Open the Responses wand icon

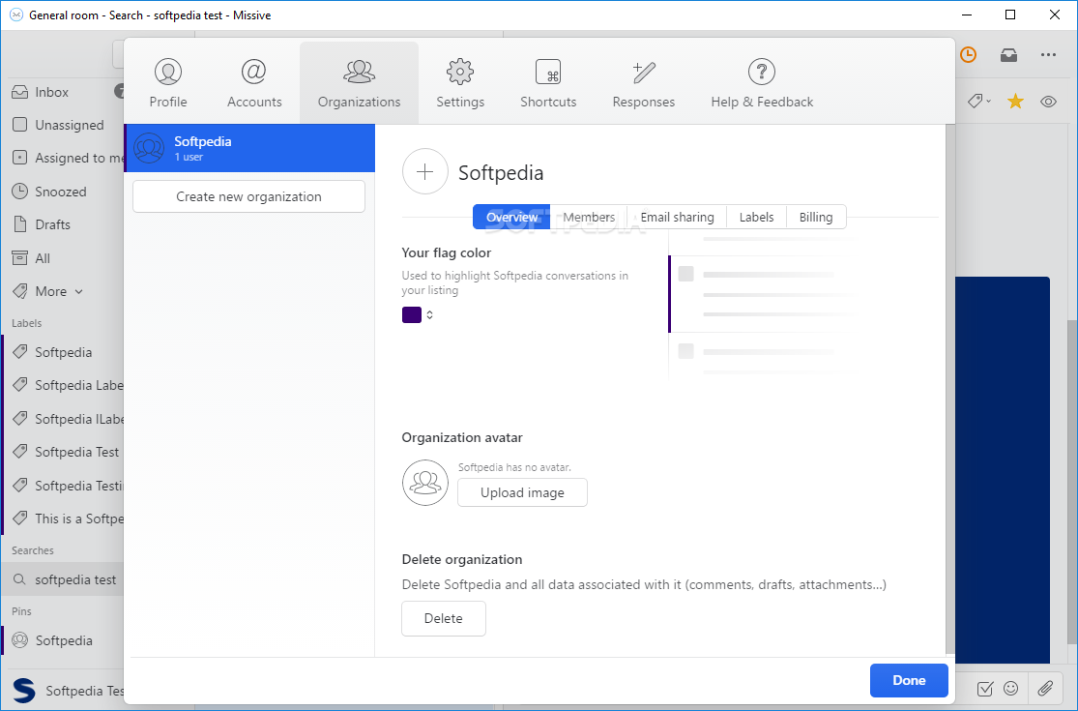[x=644, y=72]
